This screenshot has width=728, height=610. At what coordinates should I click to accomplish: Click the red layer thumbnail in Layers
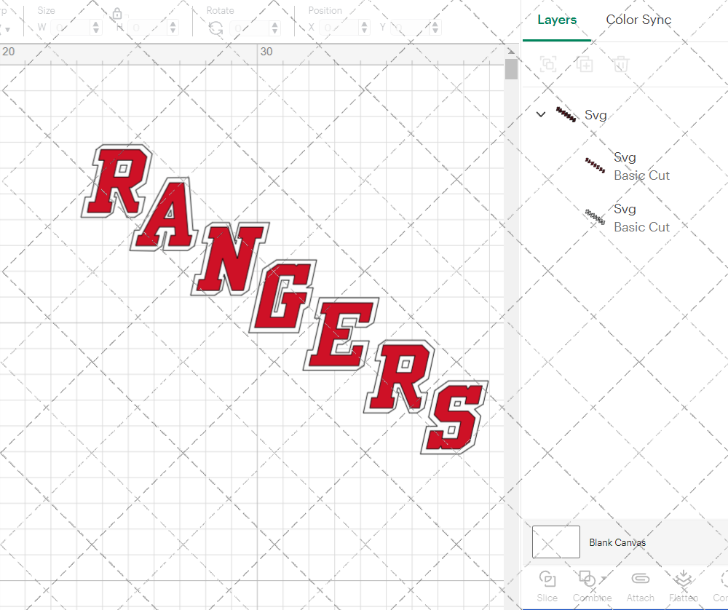(x=595, y=165)
